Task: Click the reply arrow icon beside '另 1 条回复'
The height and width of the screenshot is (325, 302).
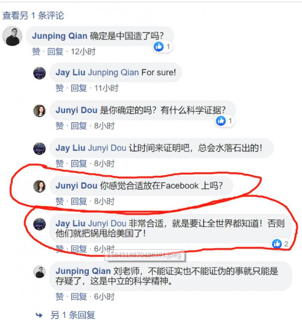Action: pos(39,315)
